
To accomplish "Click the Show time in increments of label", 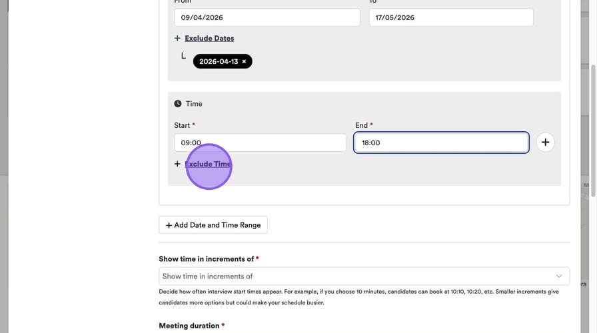I will coord(207,259).
